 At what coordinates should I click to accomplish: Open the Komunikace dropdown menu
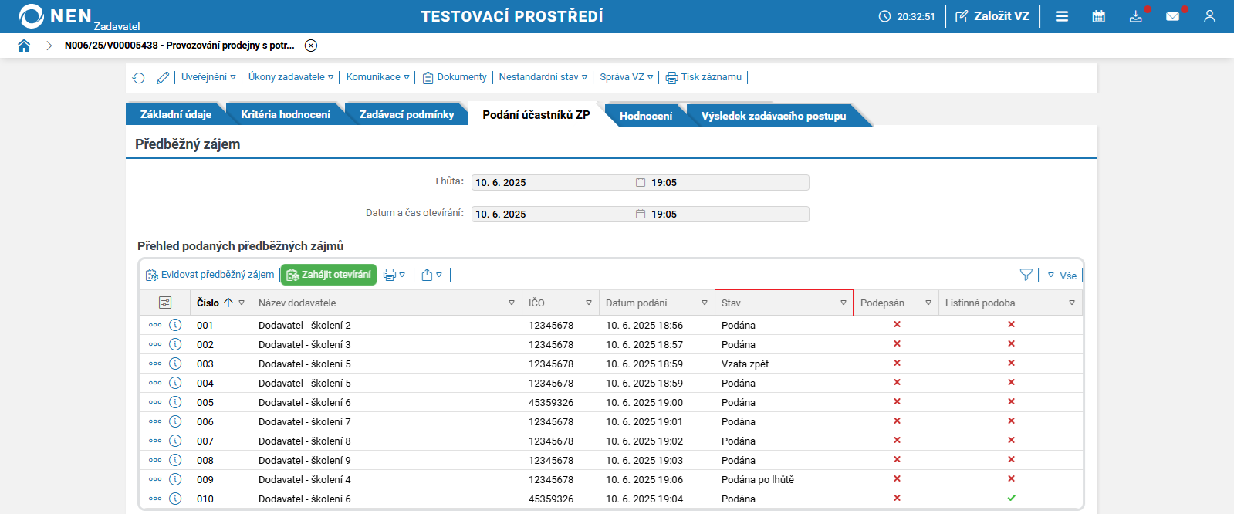pos(377,77)
